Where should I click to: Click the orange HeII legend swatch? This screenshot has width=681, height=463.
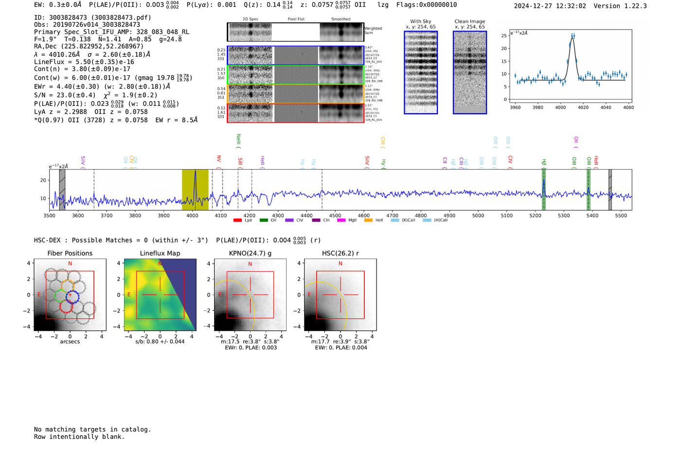click(x=368, y=220)
